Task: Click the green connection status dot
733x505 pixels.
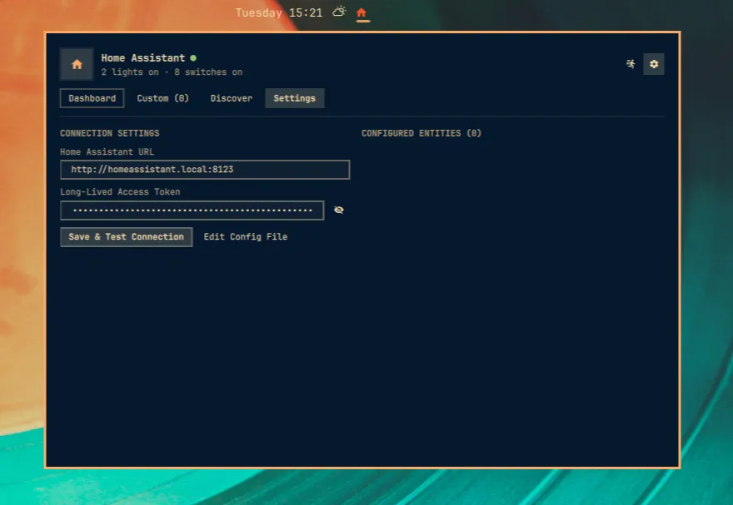Action: click(193, 58)
